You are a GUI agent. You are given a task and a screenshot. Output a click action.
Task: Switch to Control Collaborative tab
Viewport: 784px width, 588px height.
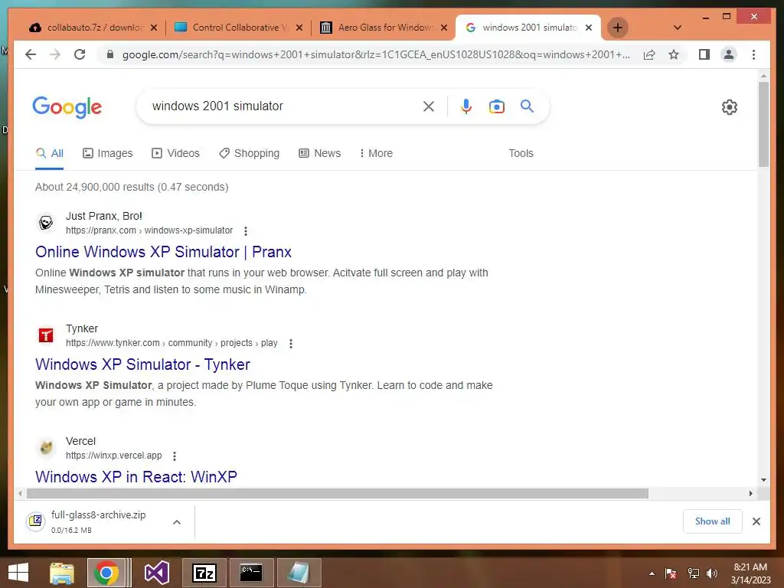tap(231, 28)
